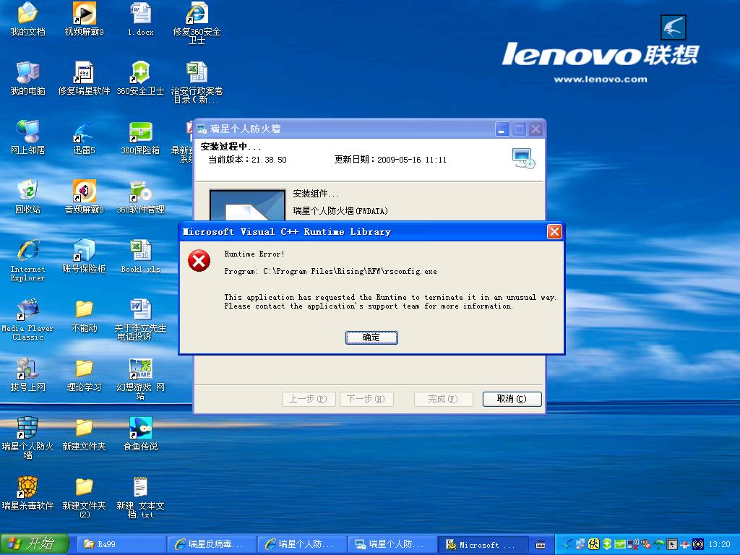The height and width of the screenshot is (555, 740).
Task: Click the 360 green shield tray icon
Action: click(607, 544)
